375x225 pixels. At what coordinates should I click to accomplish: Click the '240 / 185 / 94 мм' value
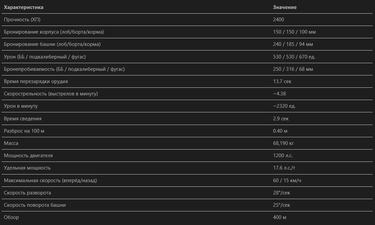293,44
